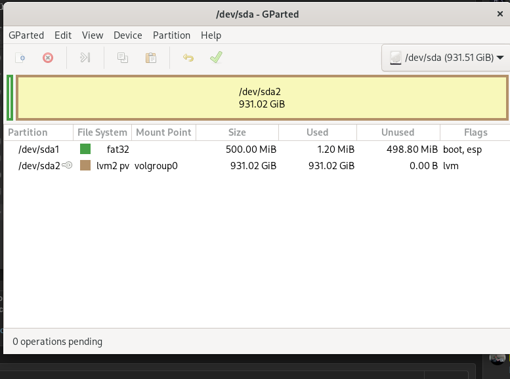Select the yellow /dev/sda2 block in disk map
Viewport: 510px width, 379px height.
click(x=262, y=98)
